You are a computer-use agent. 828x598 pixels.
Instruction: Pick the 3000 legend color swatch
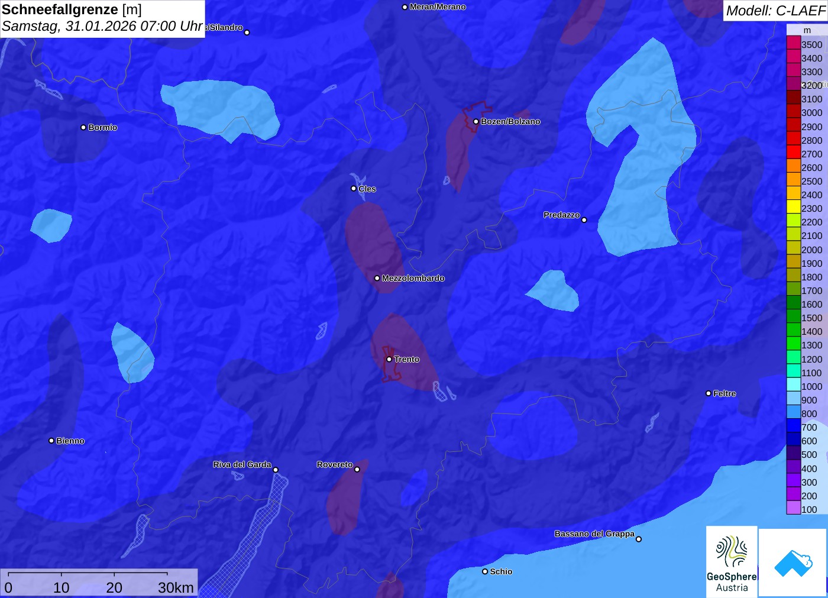point(794,111)
